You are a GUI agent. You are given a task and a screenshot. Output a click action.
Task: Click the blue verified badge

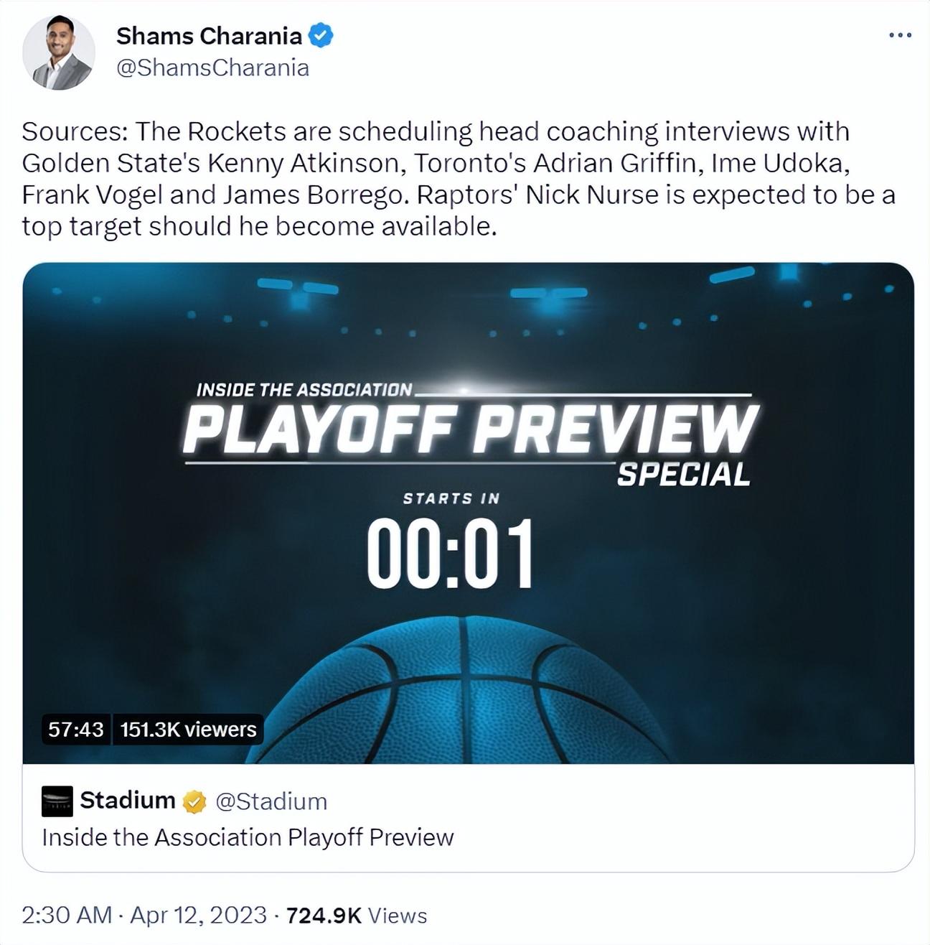[320, 35]
